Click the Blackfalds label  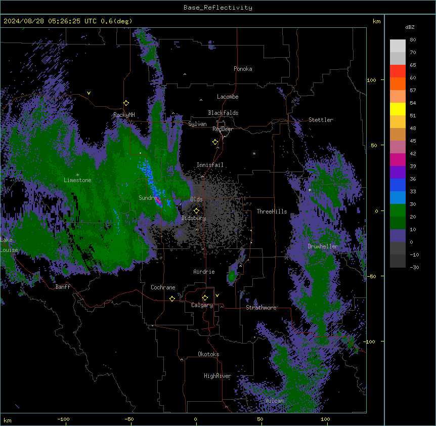tap(223, 113)
